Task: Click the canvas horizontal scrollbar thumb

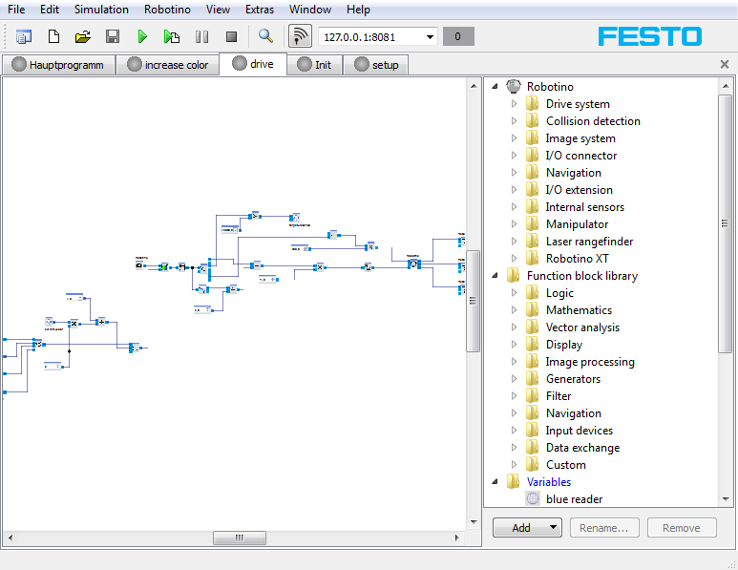Action: [x=239, y=538]
